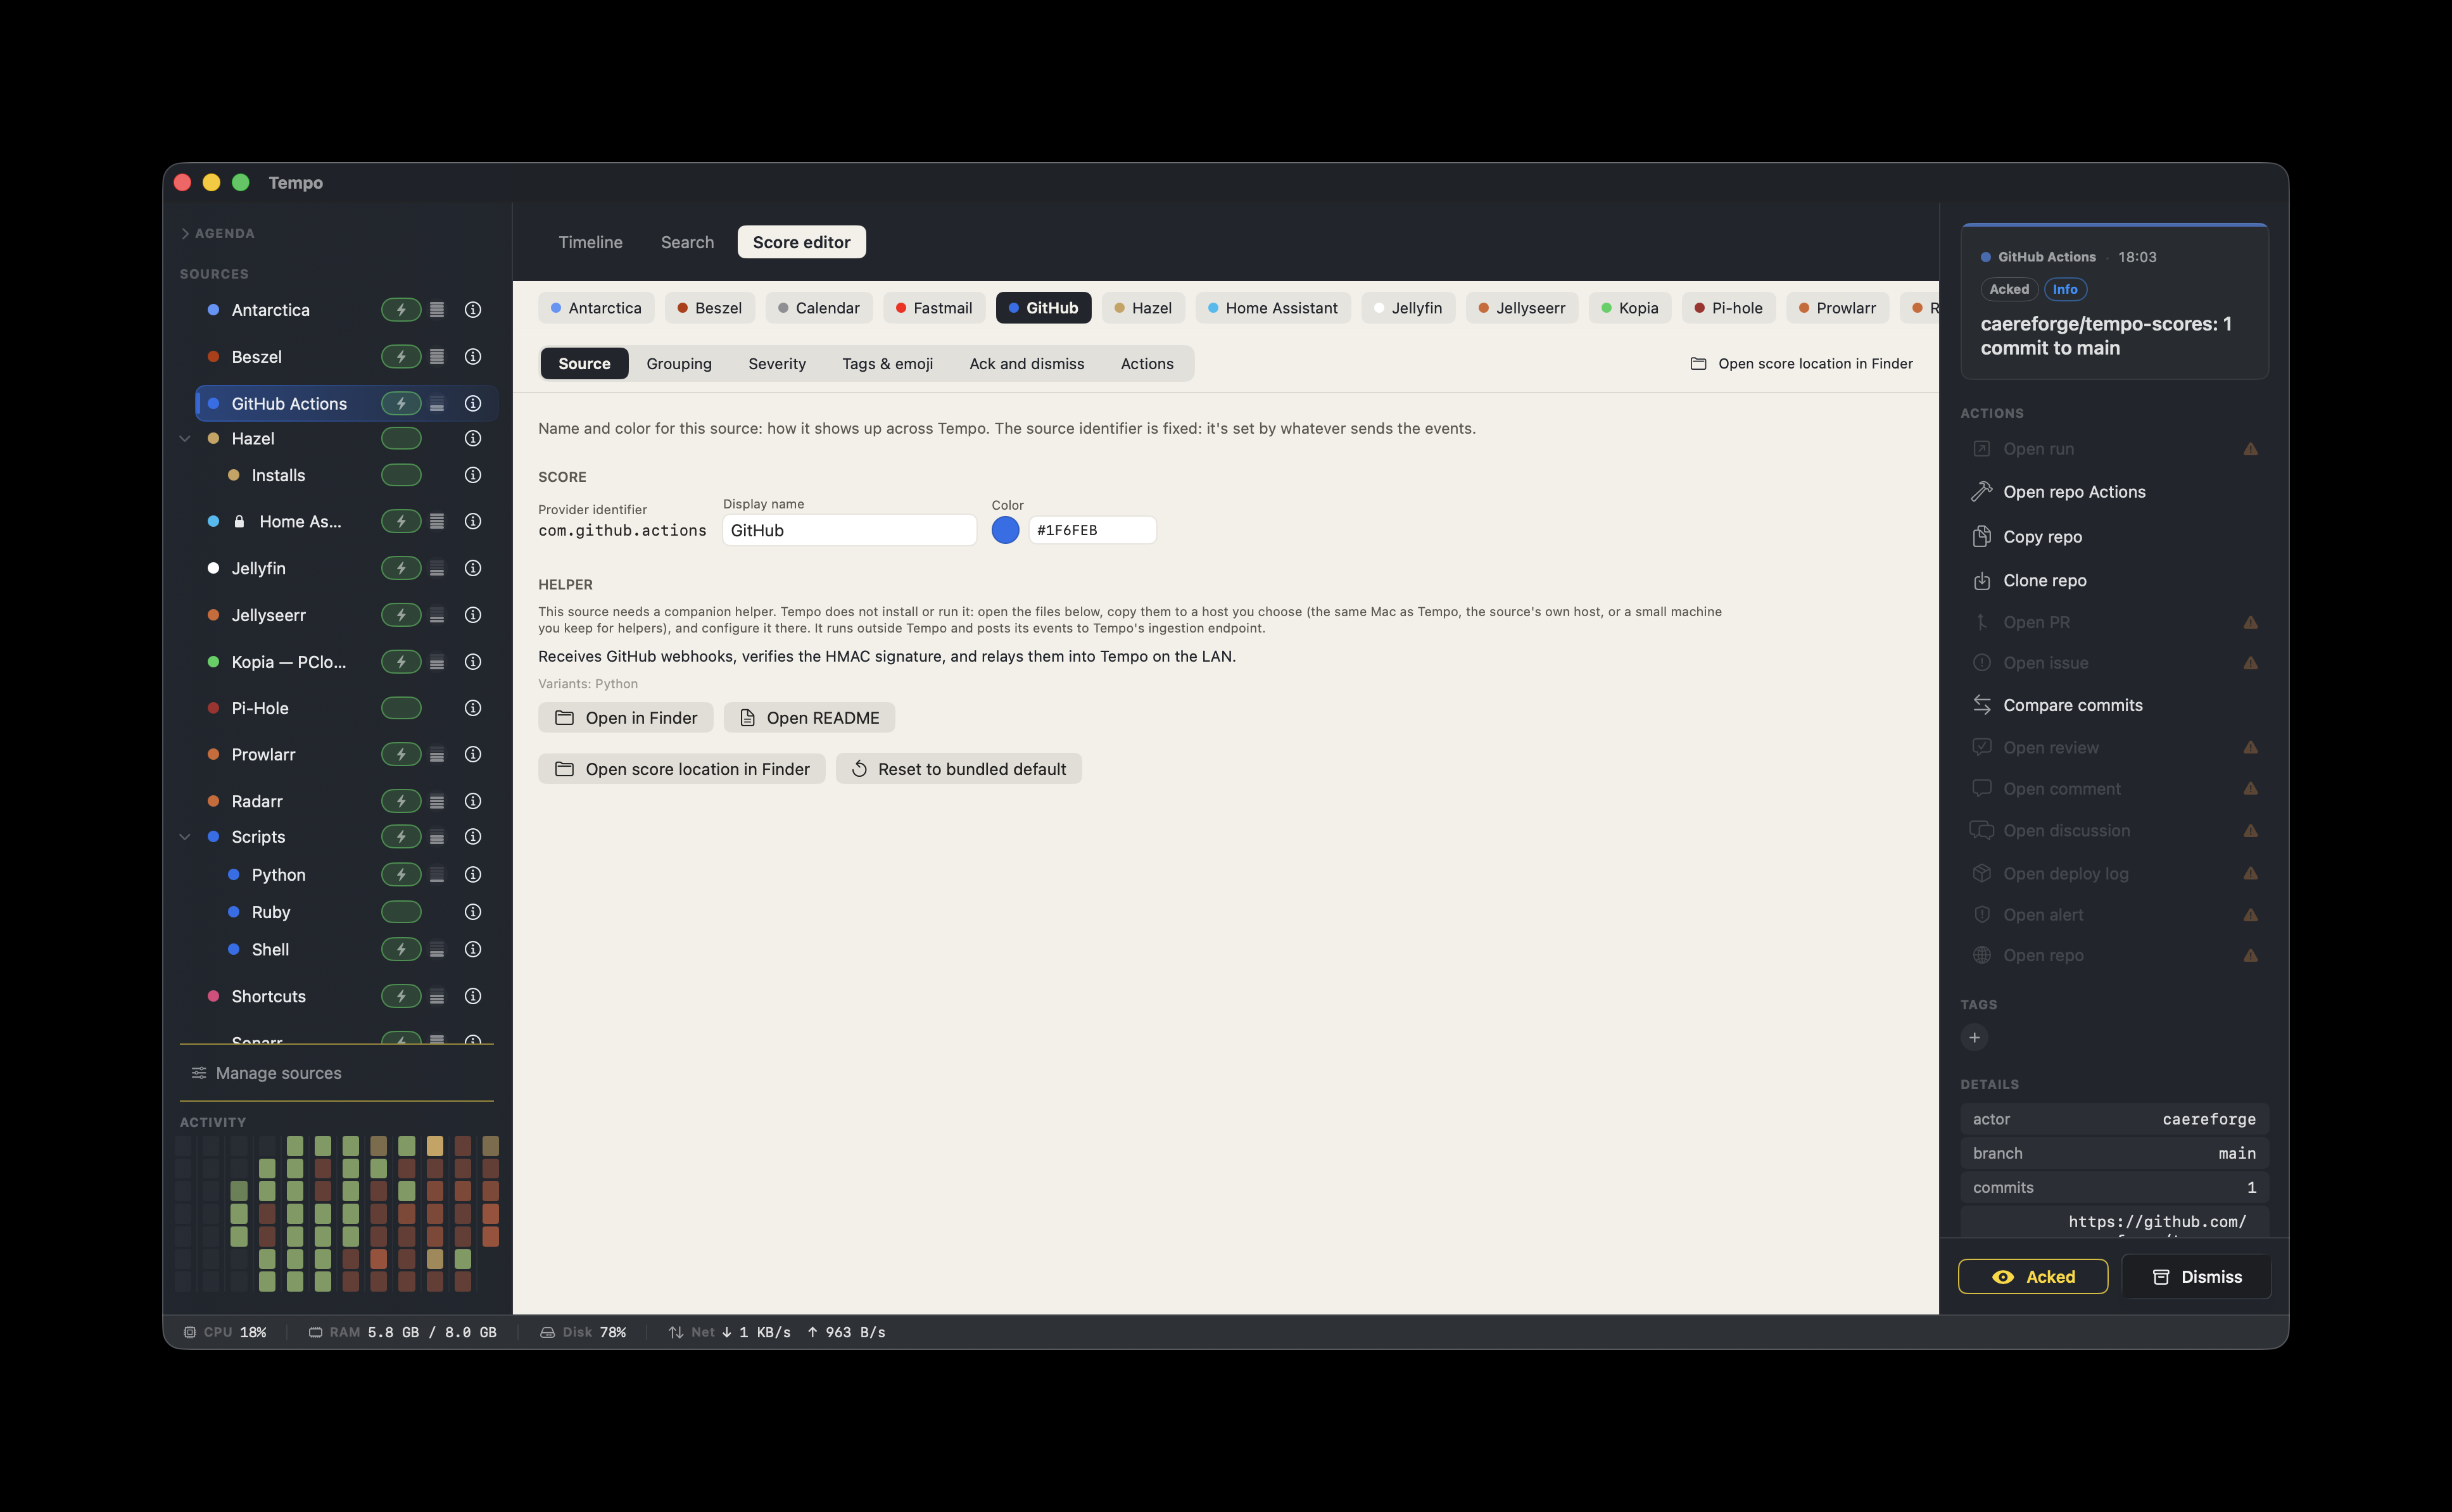Screen dimensions: 2452x1512
Task: Click the #1F6FEB color hex field
Action: click(x=1092, y=530)
